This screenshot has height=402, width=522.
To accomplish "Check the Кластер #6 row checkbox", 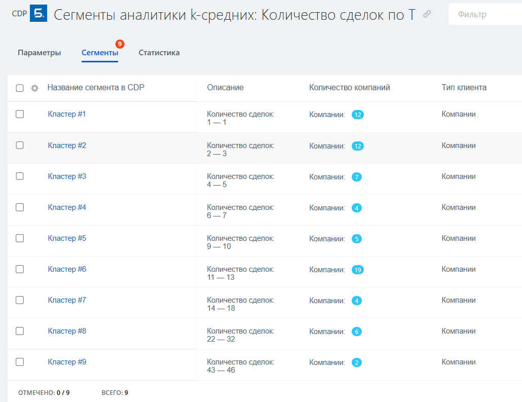I will [20, 269].
